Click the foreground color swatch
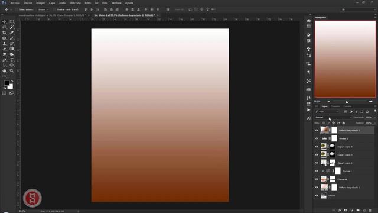 tap(6, 83)
